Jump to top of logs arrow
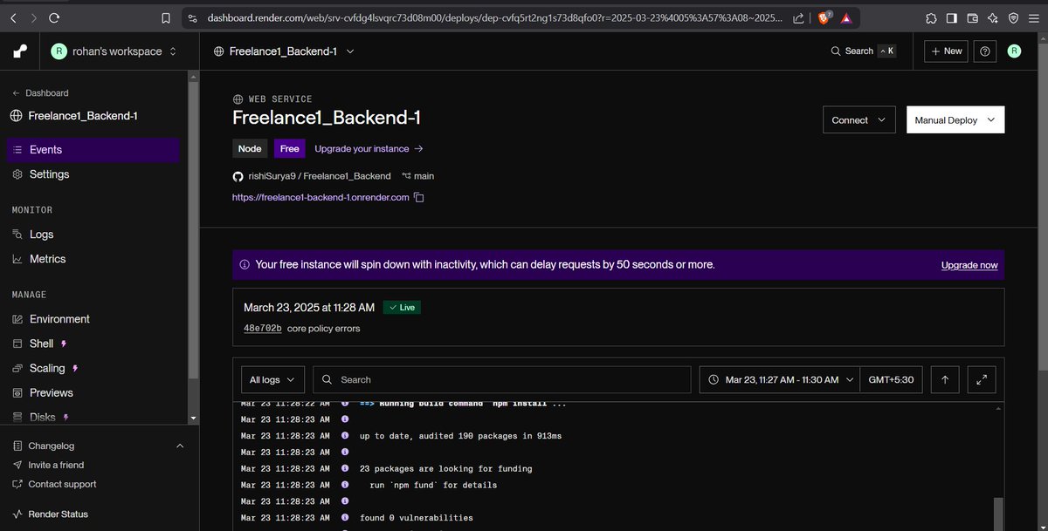This screenshot has height=531, width=1048. 944,380
